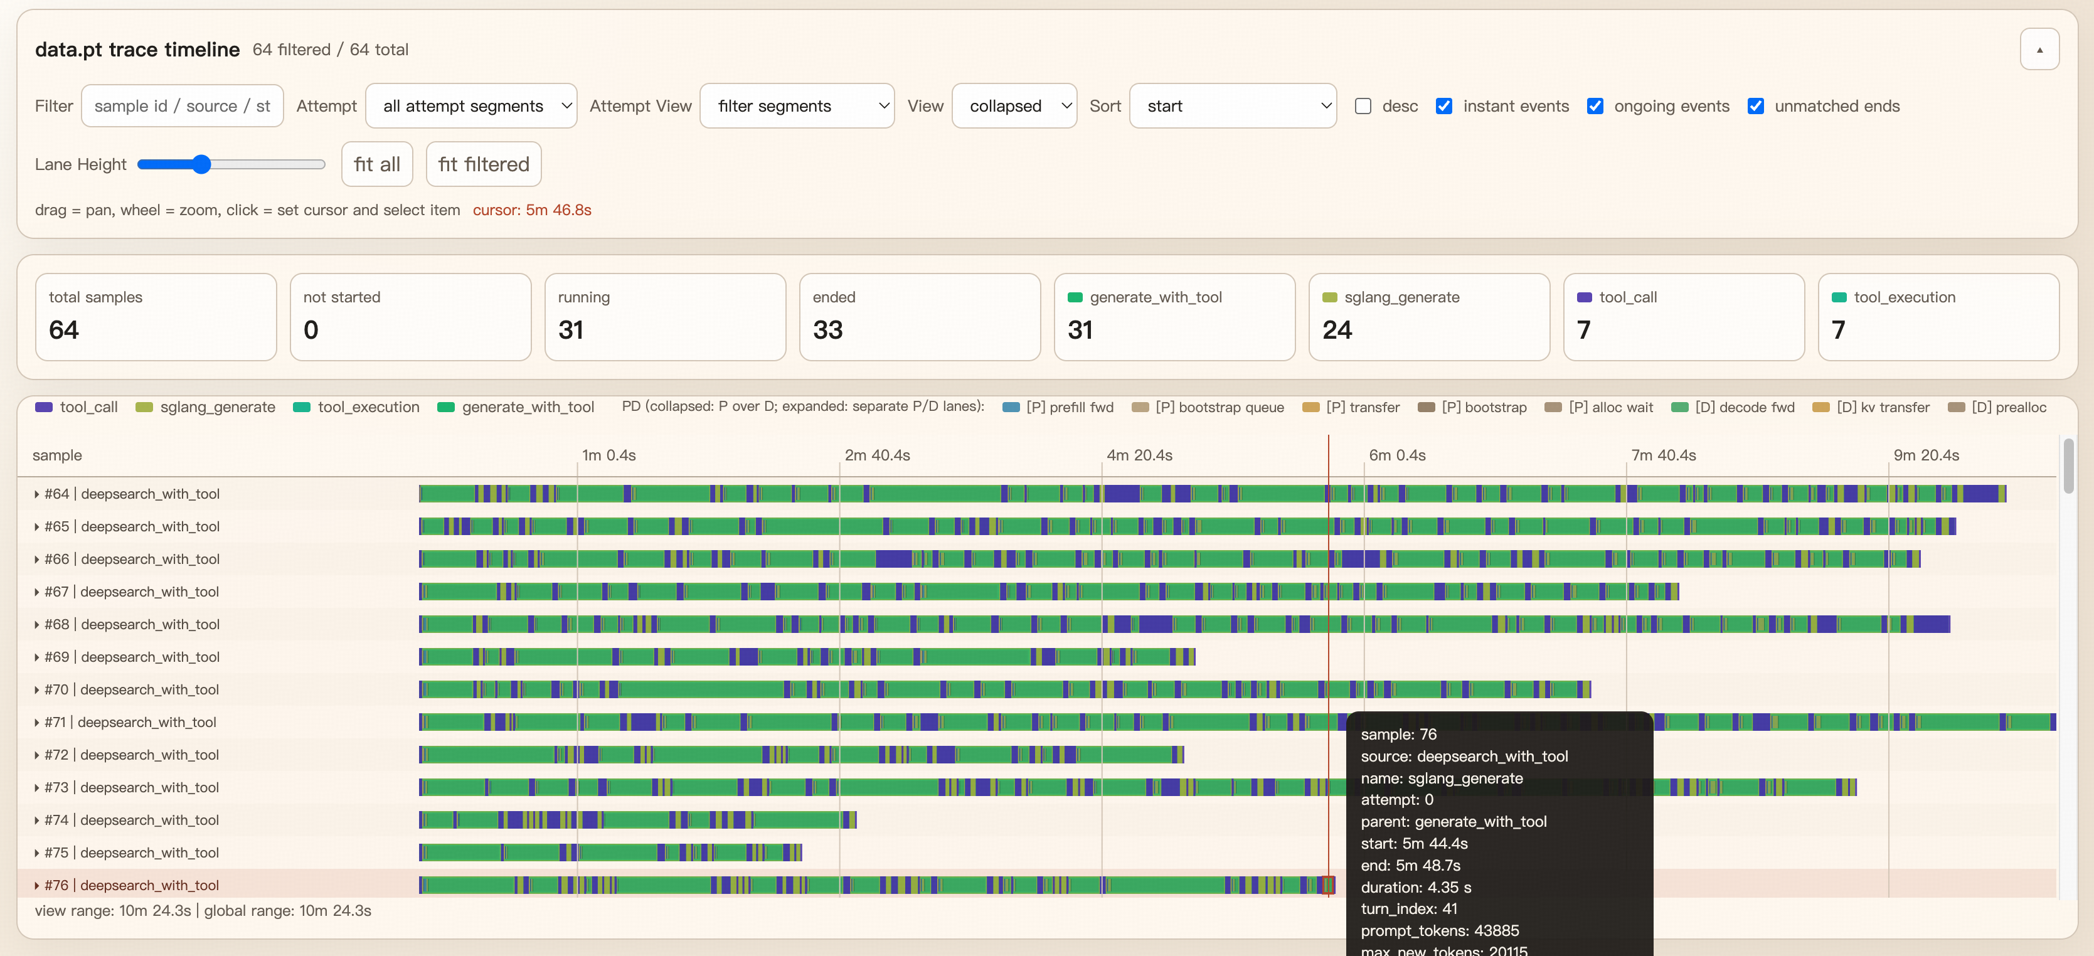Select the [D] decode fwd legend item

1732,407
